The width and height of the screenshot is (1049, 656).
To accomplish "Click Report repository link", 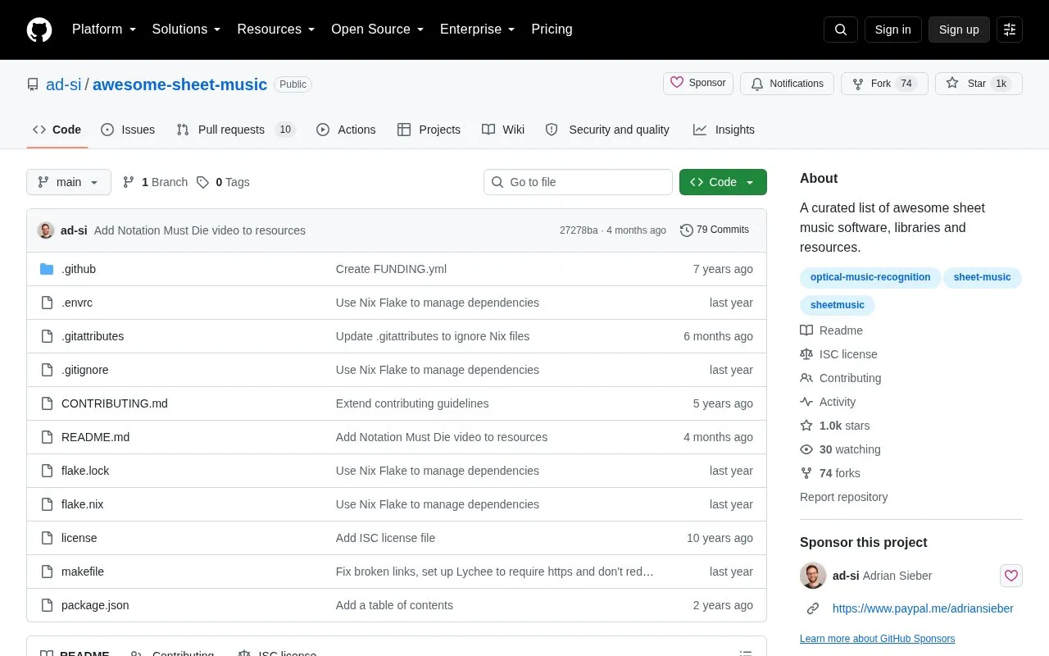I will [843, 497].
